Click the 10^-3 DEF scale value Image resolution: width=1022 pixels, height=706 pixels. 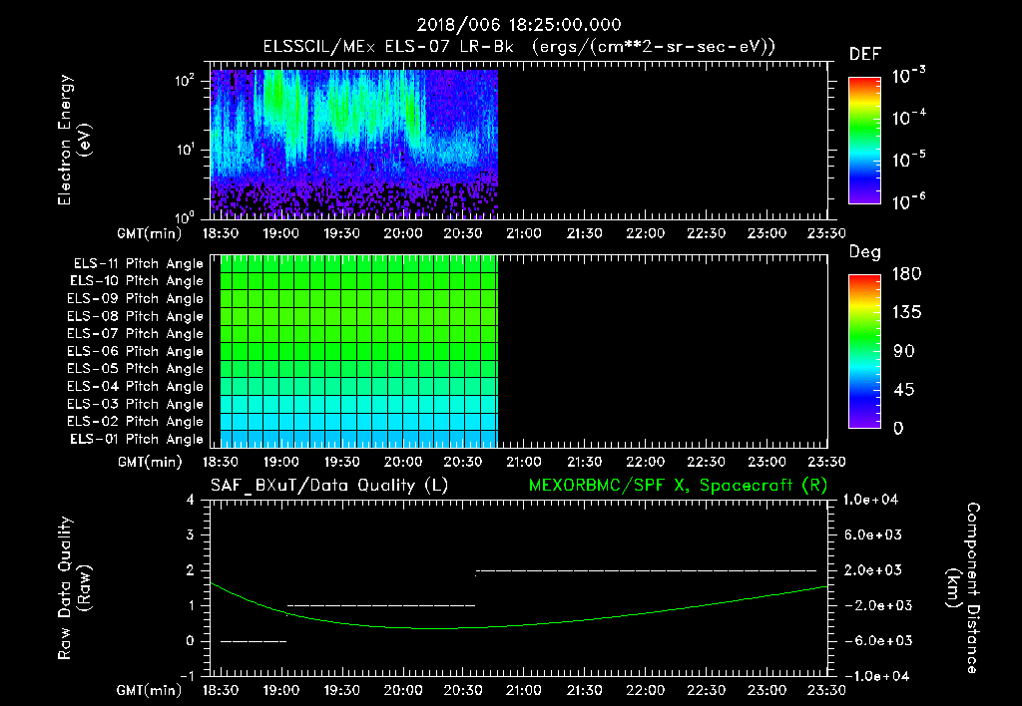(908, 76)
